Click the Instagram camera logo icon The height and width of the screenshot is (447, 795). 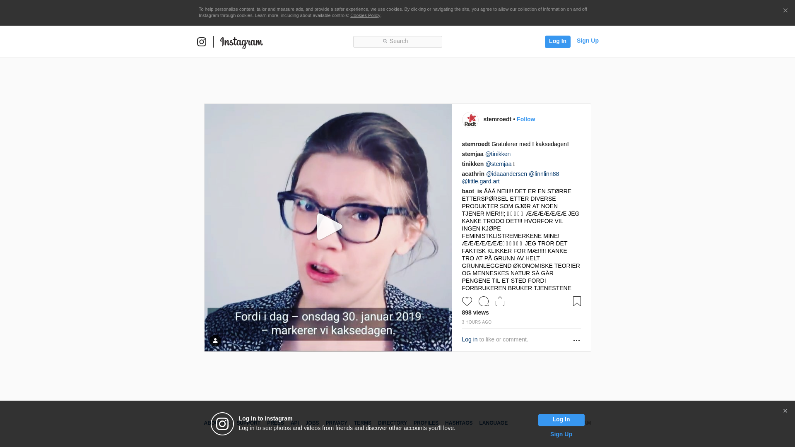202,42
